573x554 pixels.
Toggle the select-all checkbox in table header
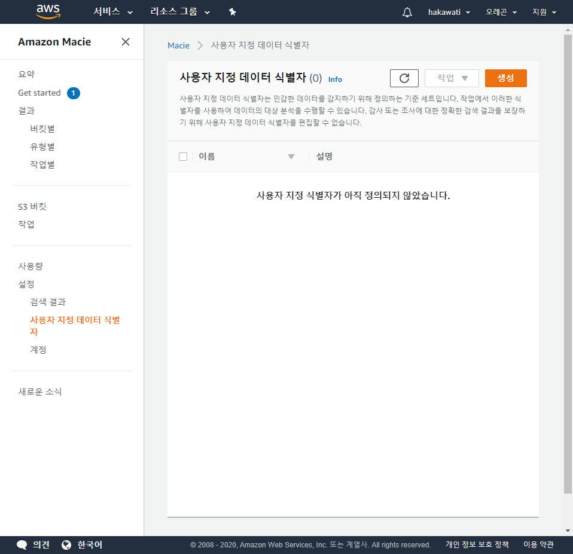point(183,157)
